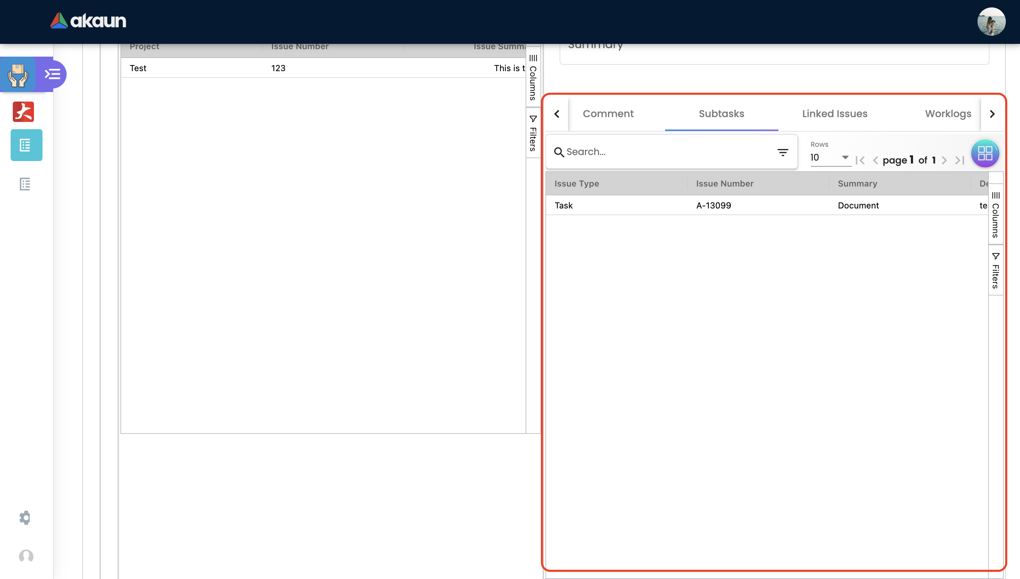Open the search filter options icon
Viewport: 1020px width, 579px height.
point(782,152)
